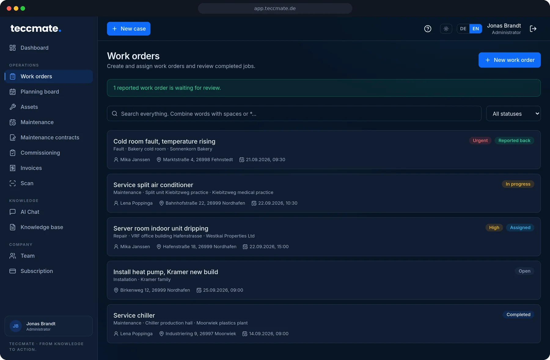Click the In progress status badge
The image size is (550, 360).
[x=518, y=184]
